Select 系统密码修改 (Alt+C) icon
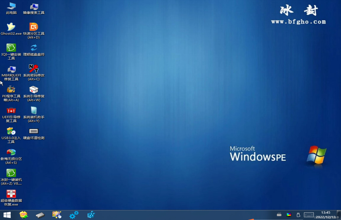 (x=34, y=73)
